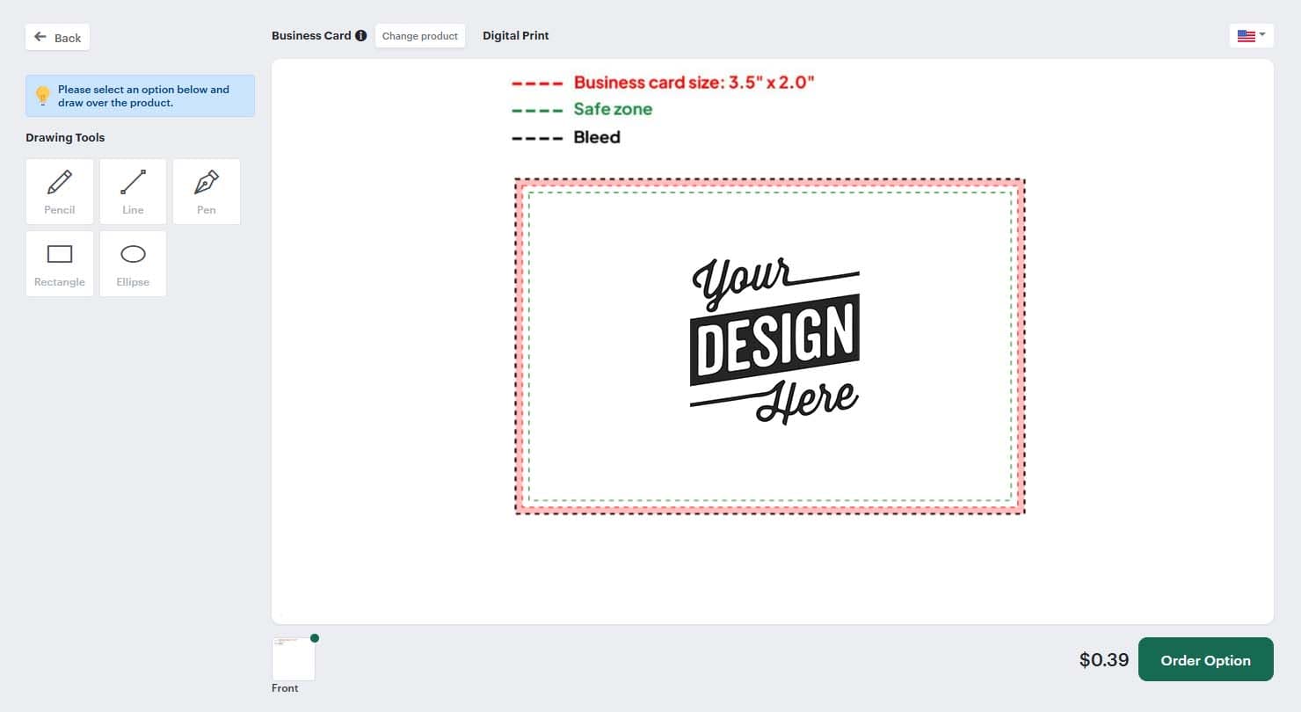Go back using the Back button
The width and height of the screenshot is (1301, 712).
coord(58,38)
